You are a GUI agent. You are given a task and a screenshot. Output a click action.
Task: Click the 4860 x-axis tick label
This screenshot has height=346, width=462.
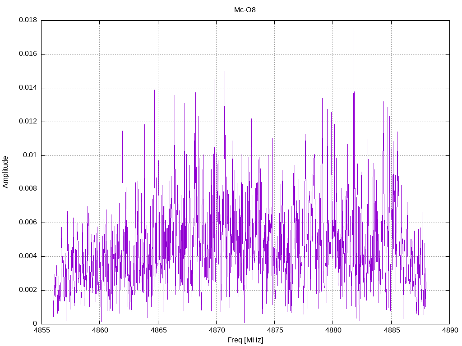pos(100,330)
